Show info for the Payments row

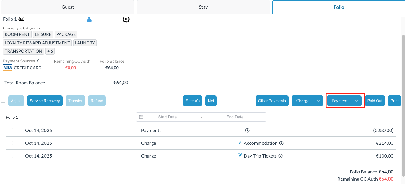click(x=248, y=131)
